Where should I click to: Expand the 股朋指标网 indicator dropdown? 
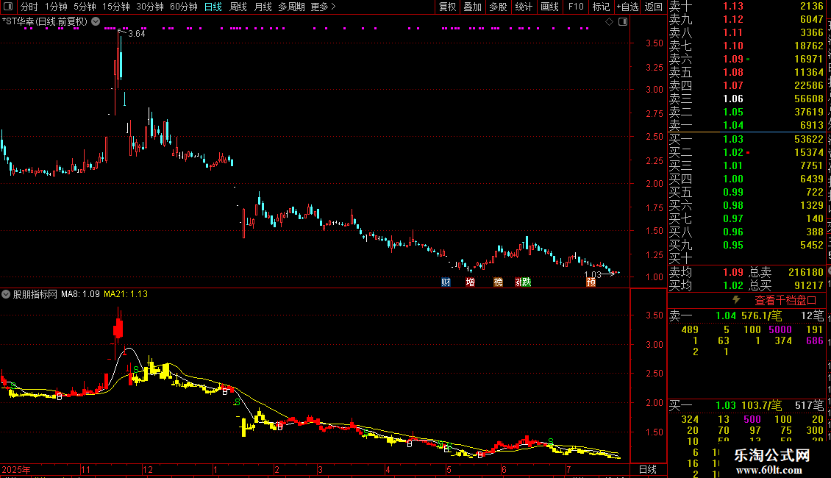point(6,294)
